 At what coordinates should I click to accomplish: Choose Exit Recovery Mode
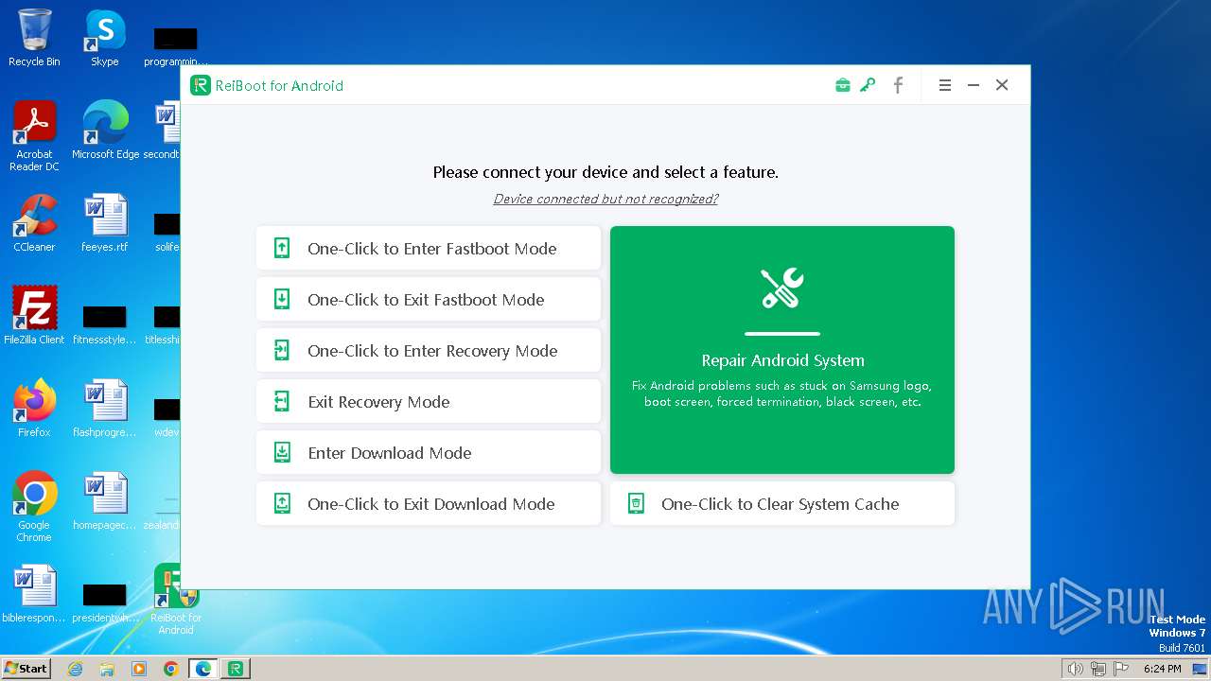click(429, 401)
